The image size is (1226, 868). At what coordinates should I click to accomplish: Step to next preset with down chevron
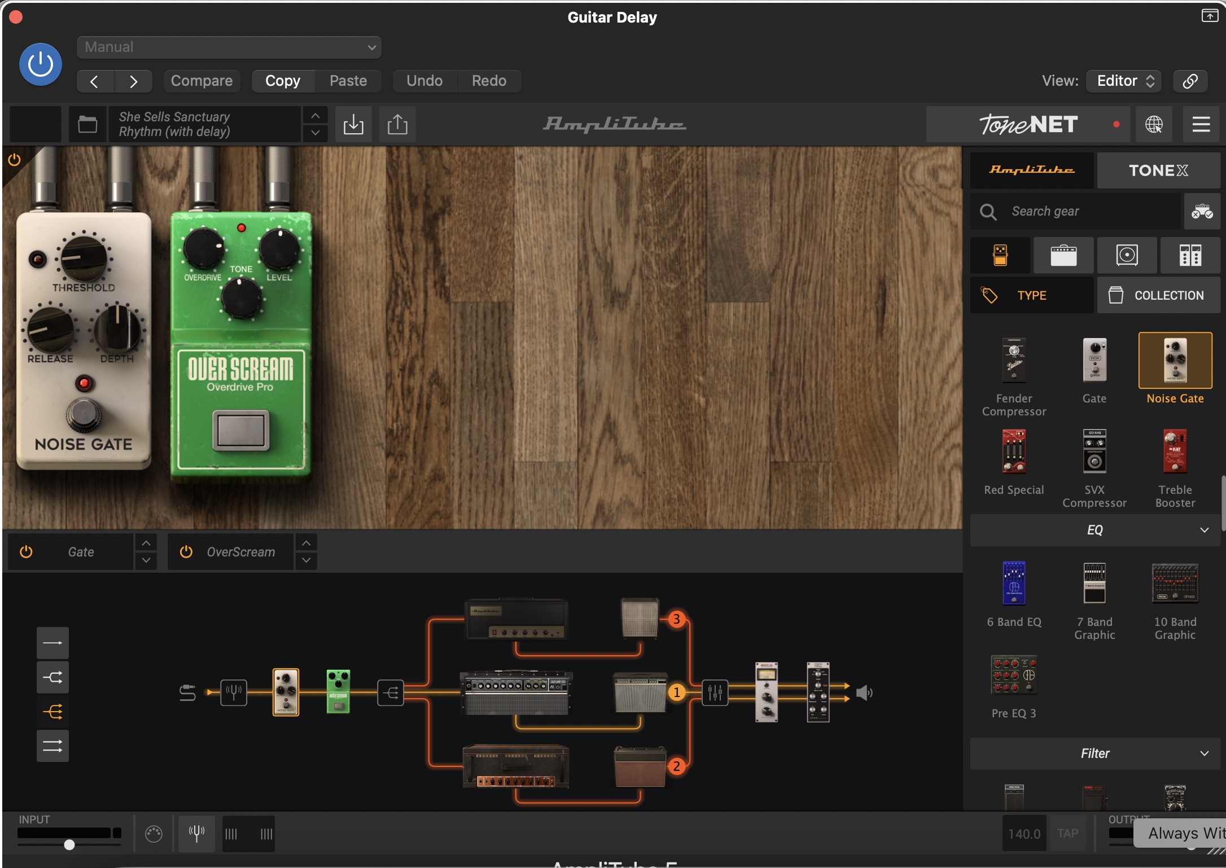pos(315,133)
